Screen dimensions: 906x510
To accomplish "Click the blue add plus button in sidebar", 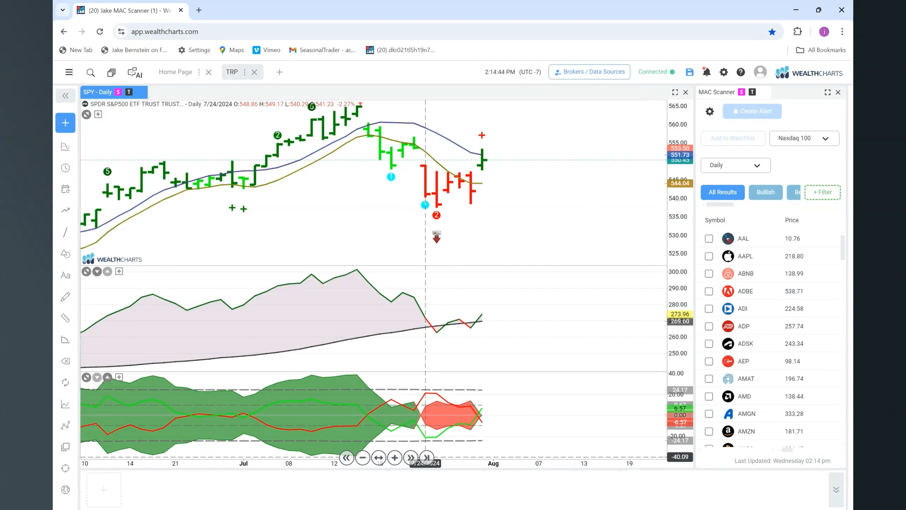I will pyautogui.click(x=66, y=123).
